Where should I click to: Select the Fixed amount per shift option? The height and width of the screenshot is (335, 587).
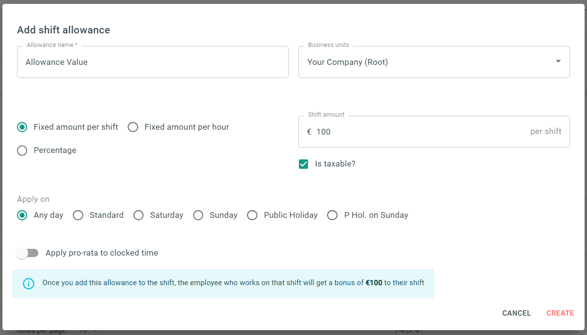[x=22, y=127]
